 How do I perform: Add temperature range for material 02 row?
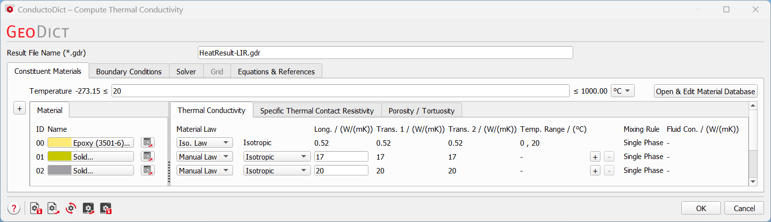(x=595, y=170)
